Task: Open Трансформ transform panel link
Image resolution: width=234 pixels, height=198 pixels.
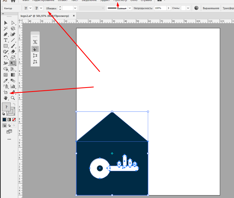Action: pos(228,8)
